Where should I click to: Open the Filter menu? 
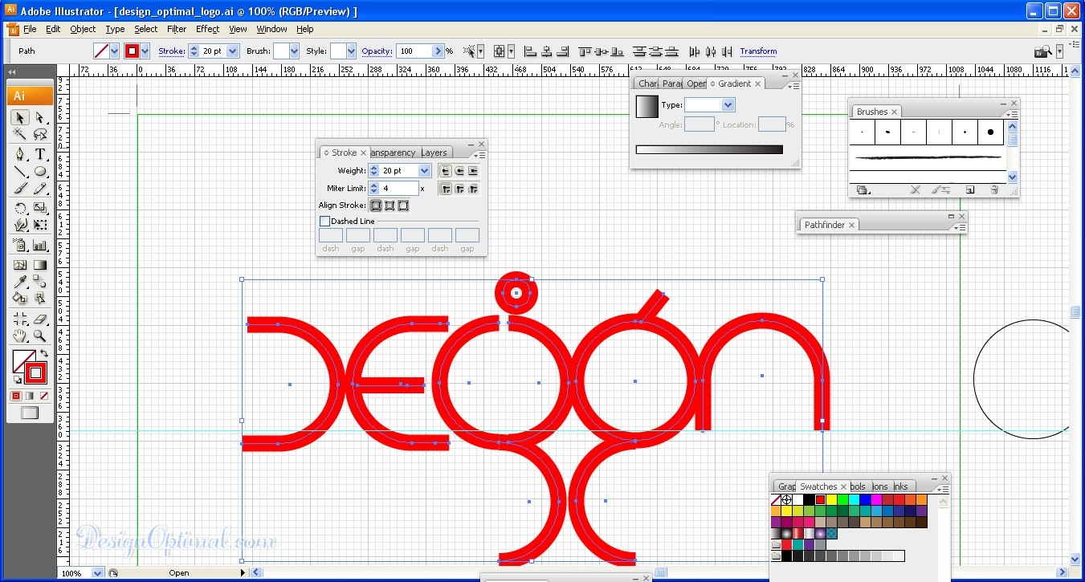[177, 29]
